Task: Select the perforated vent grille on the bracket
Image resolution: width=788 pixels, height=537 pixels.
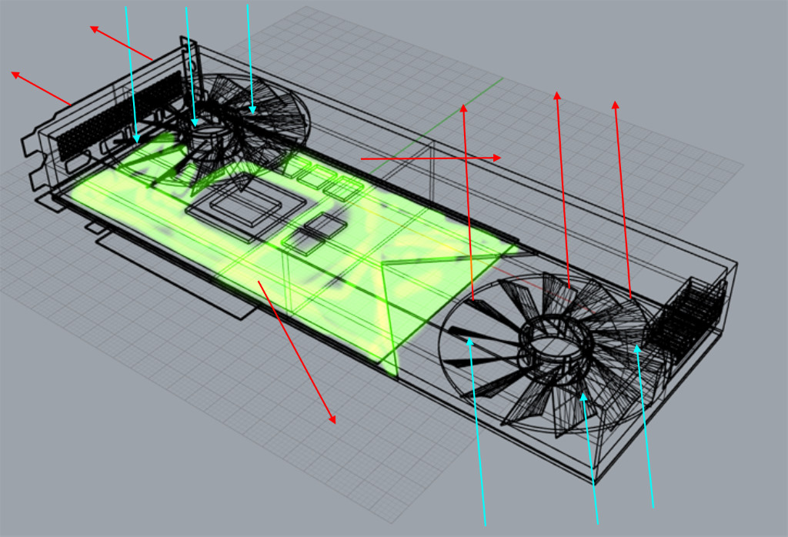Action: (x=119, y=115)
